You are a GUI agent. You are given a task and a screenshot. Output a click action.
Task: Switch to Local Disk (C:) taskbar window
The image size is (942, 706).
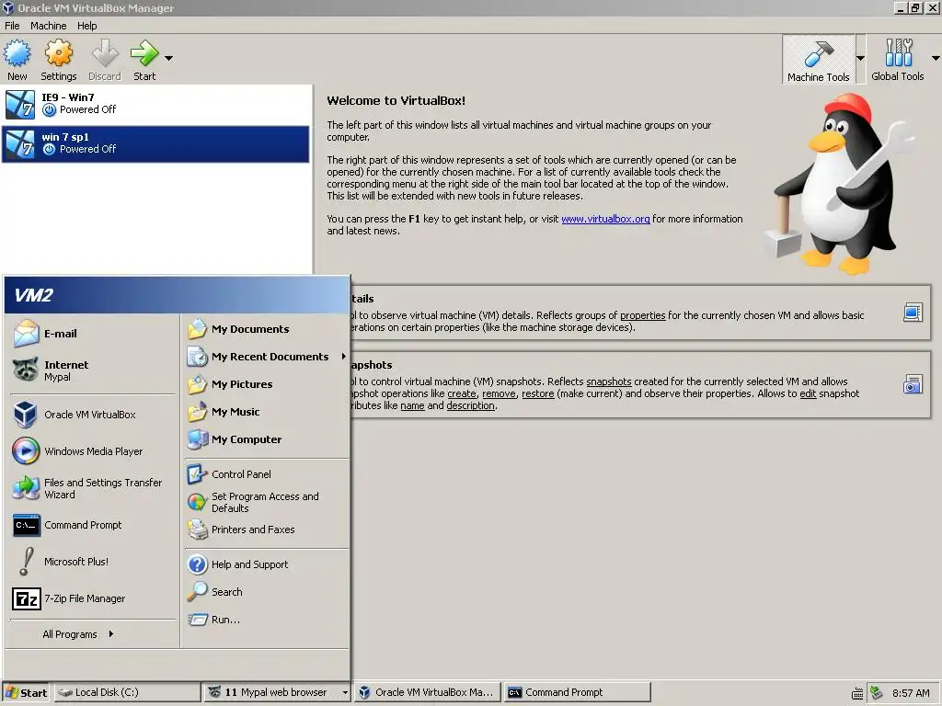[127, 692]
